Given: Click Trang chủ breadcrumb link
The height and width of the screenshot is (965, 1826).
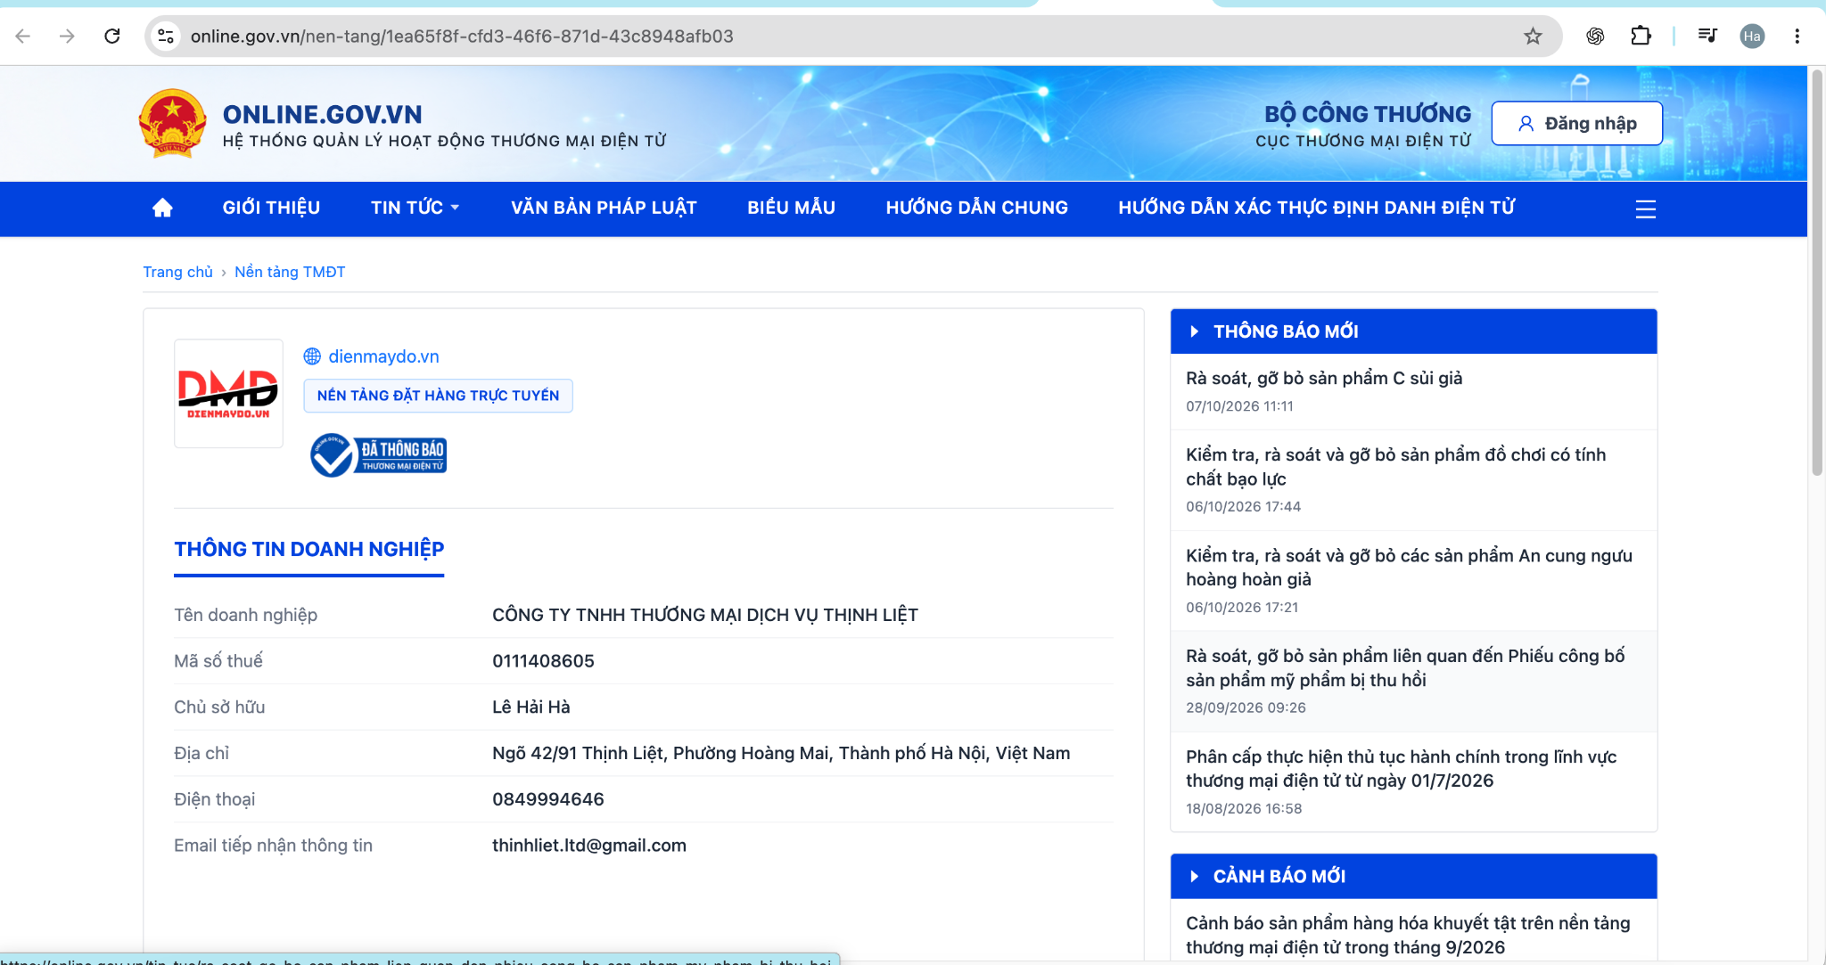Looking at the screenshot, I should click(x=177, y=272).
